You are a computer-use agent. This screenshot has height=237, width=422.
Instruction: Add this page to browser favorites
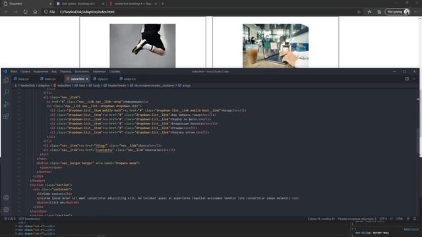(x=359, y=12)
